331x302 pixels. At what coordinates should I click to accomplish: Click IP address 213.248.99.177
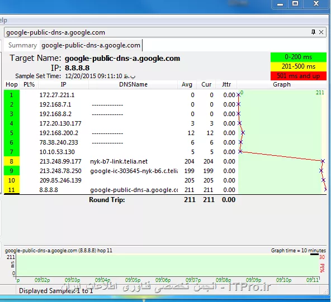coord(60,161)
